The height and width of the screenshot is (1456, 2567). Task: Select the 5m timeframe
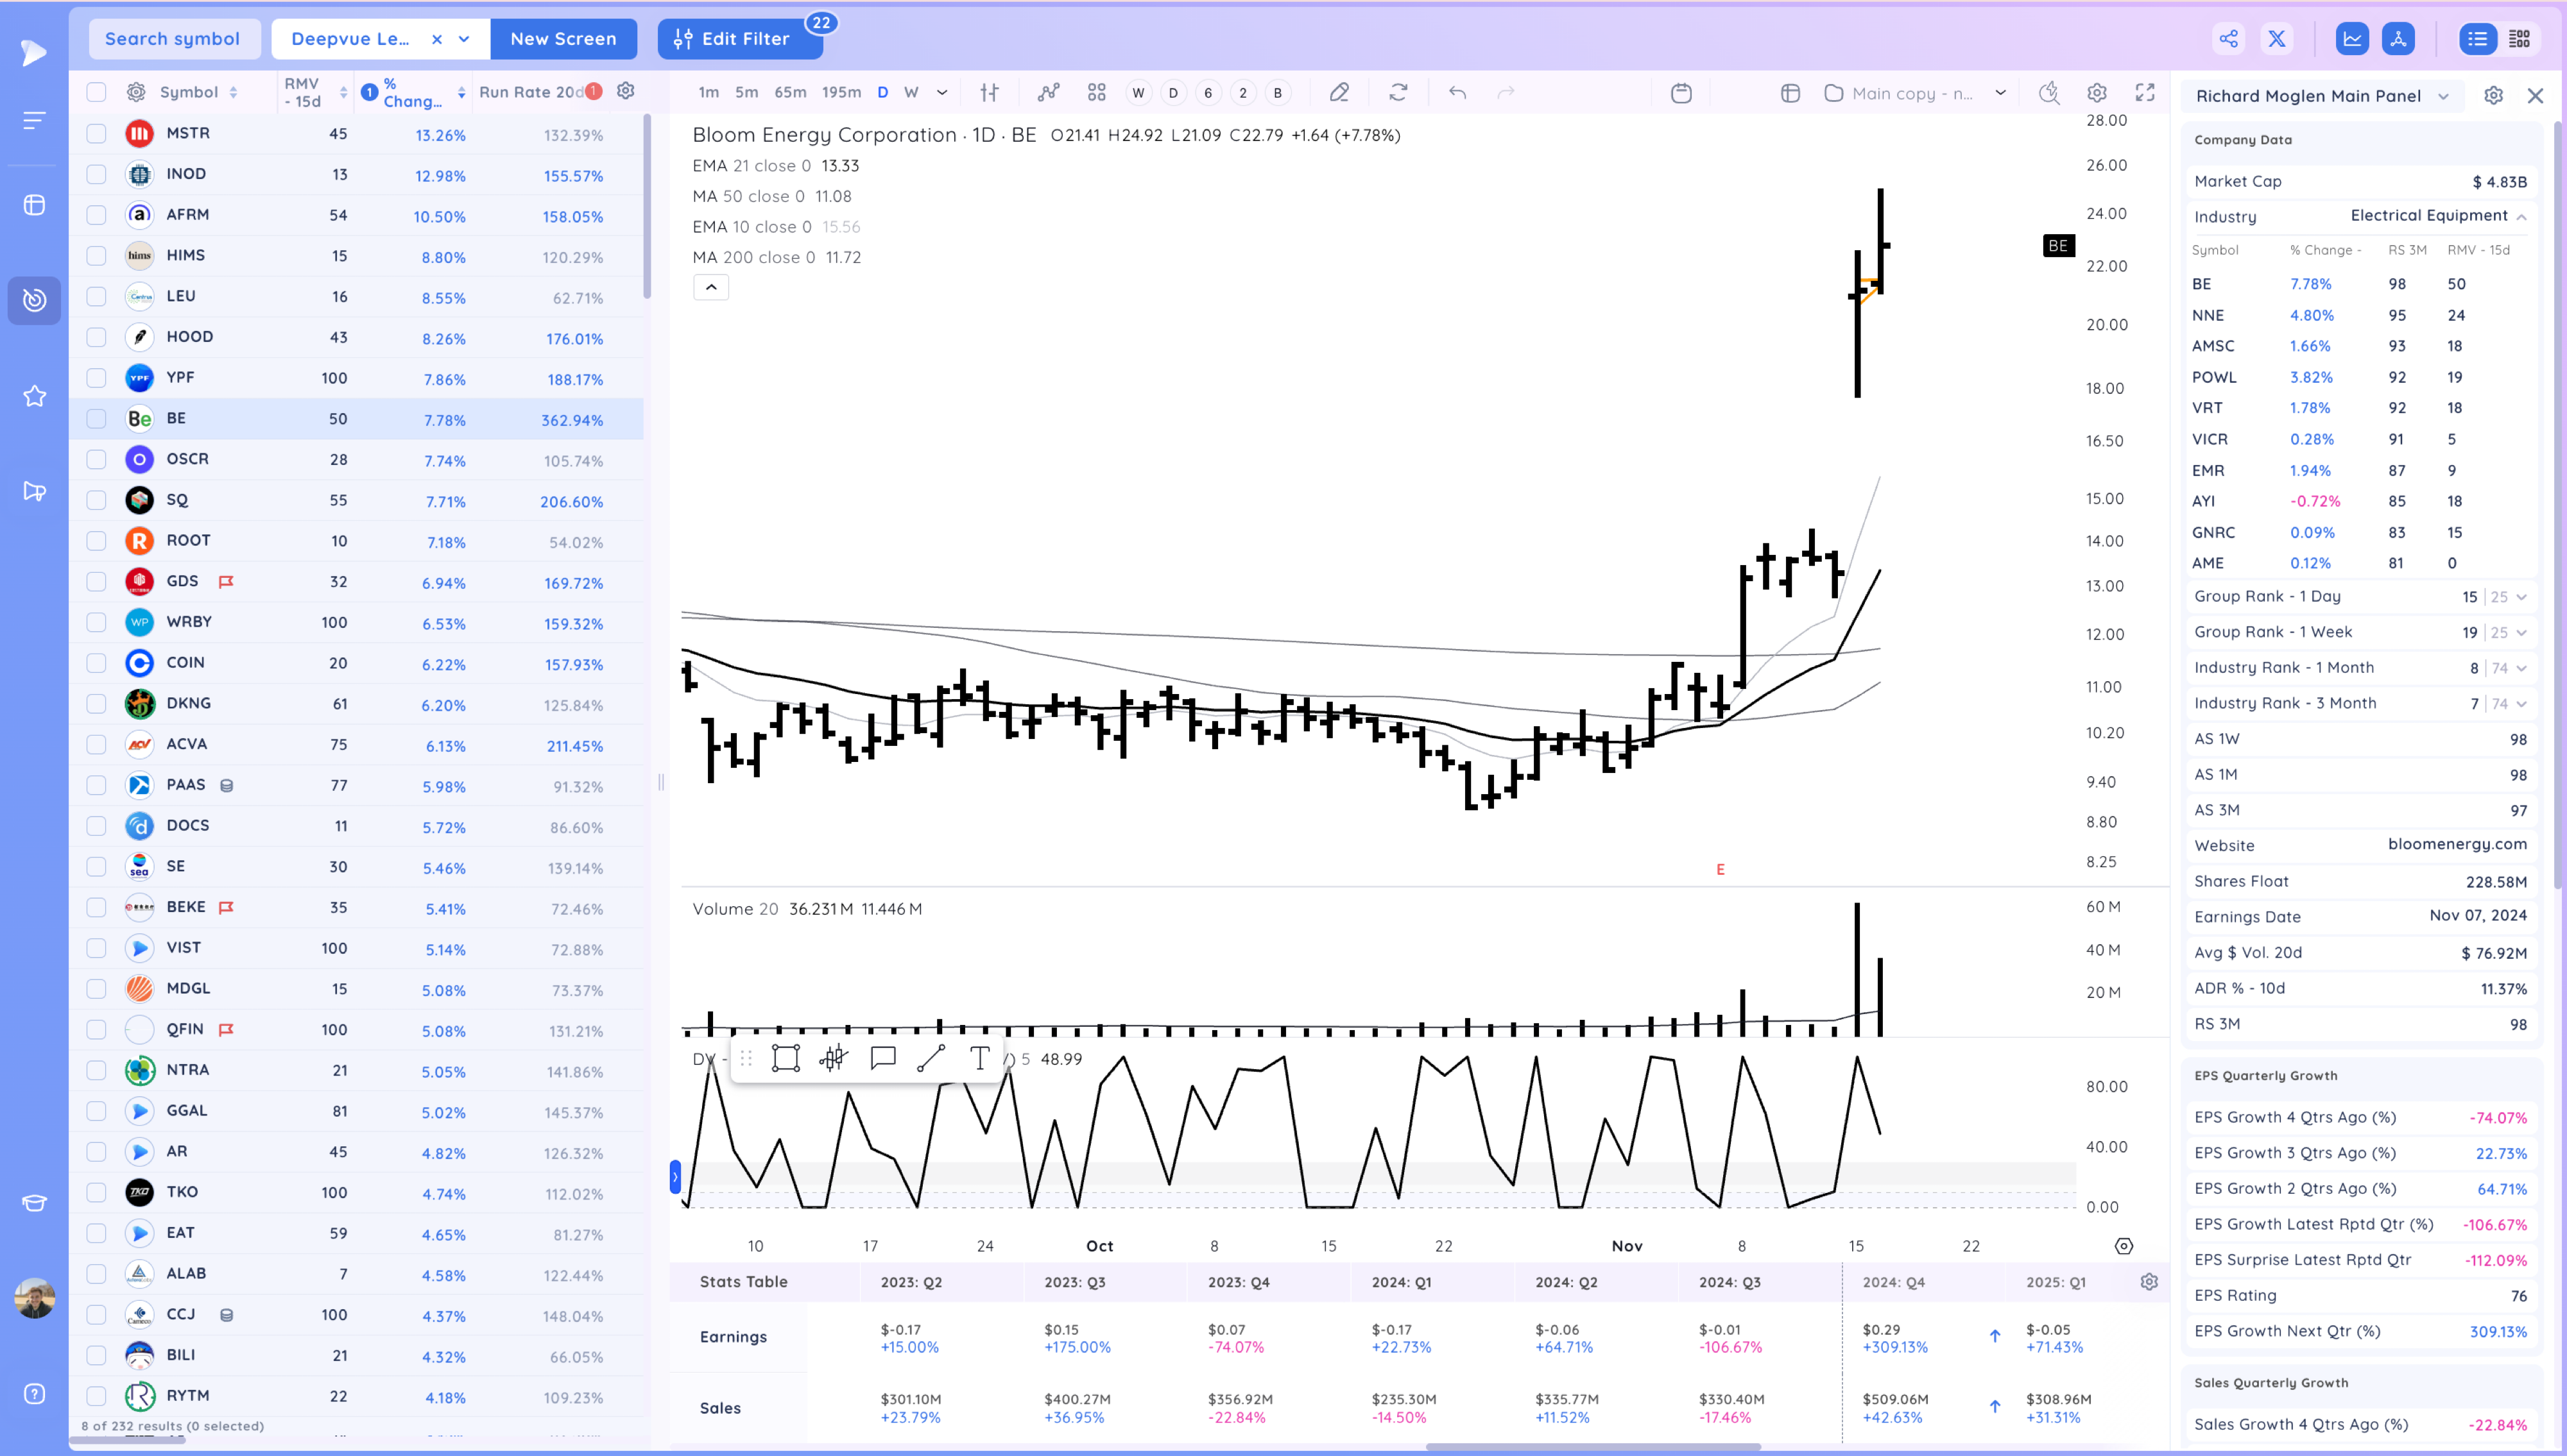pos(746,93)
